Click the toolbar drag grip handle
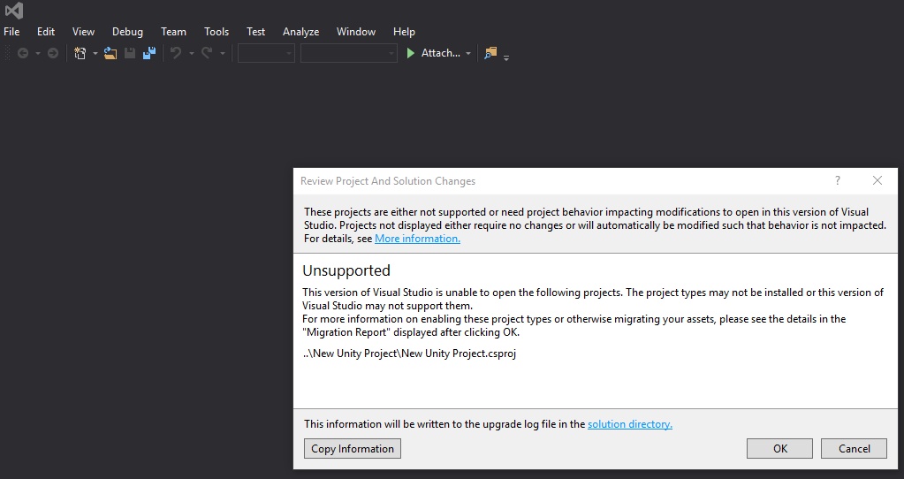 (8, 53)
